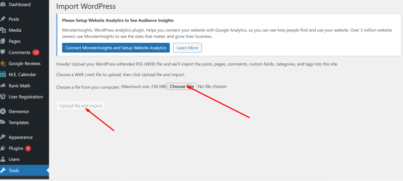Click the M.E. Calendar icon
This screenshot has height=181, width=403.
click(x=3, y=75)
